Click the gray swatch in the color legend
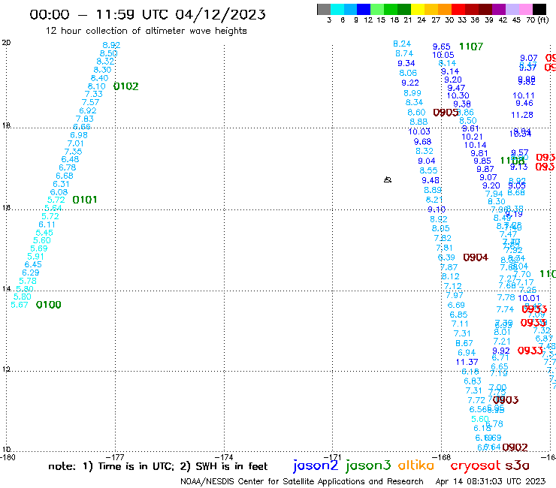 324,9
